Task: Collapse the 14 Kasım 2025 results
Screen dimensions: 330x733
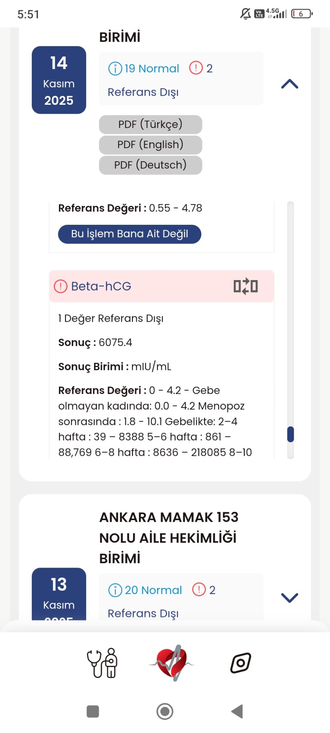Action: coord(290,84)
